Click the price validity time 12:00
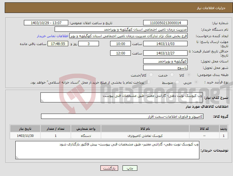The height and width of the screenshot is (176, 233). tap(120, 53)
